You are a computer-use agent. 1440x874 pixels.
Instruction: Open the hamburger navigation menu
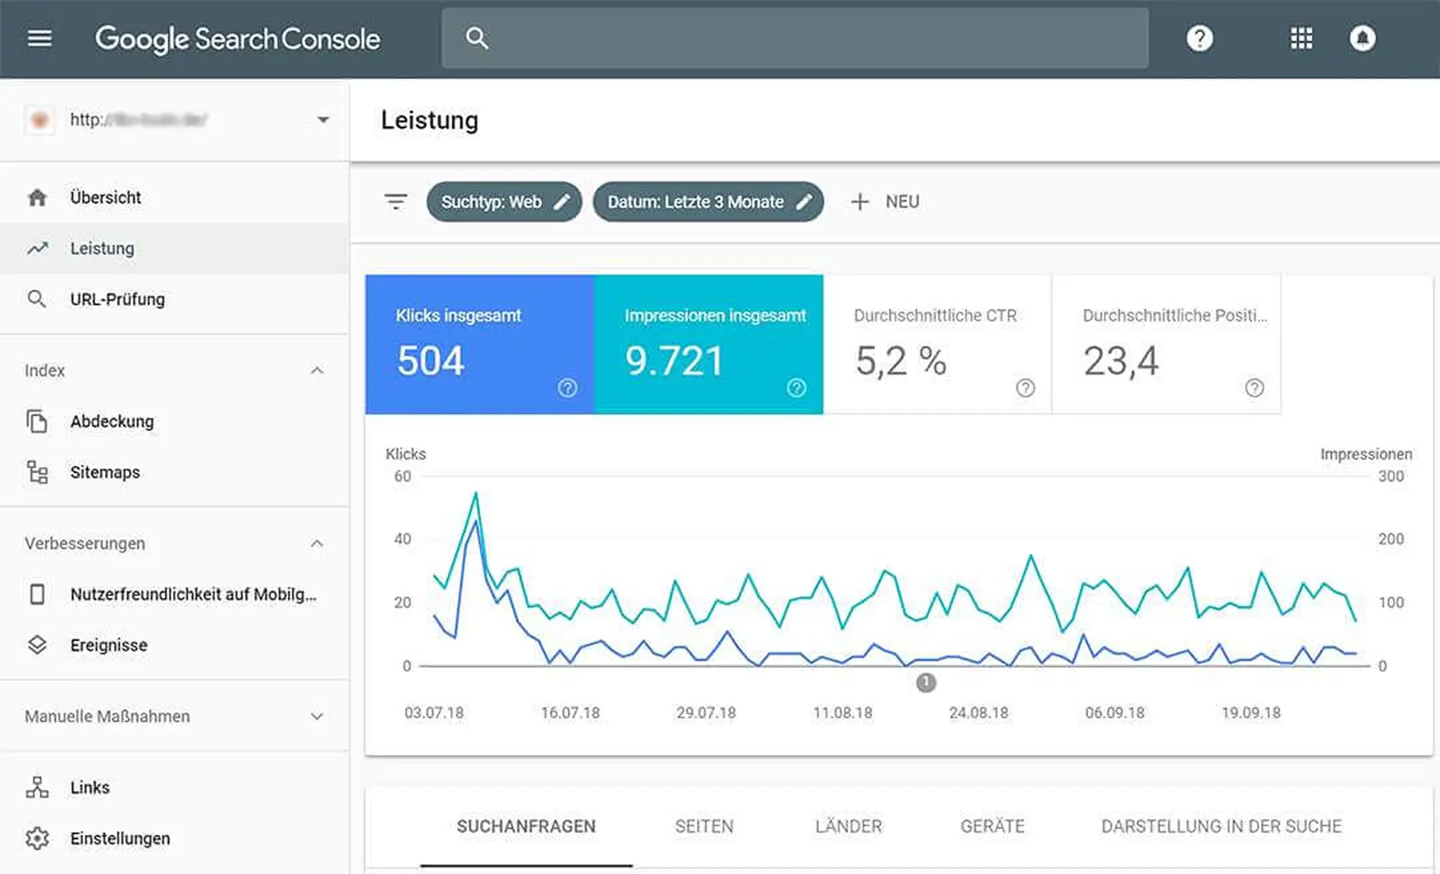[x=40, y=38]
